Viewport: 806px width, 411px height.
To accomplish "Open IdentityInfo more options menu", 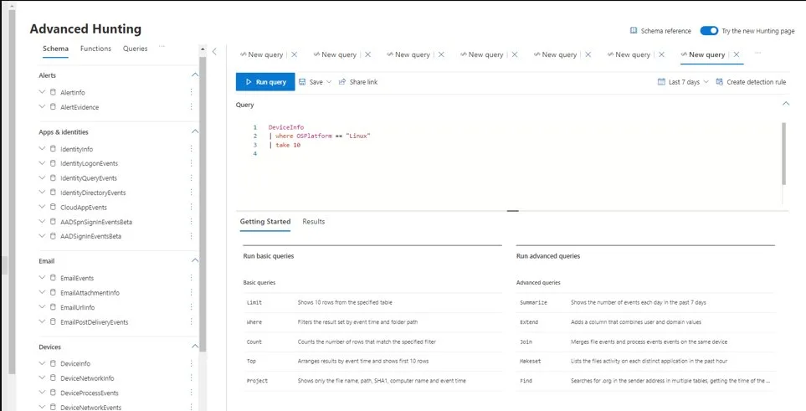I will point(191,148).
